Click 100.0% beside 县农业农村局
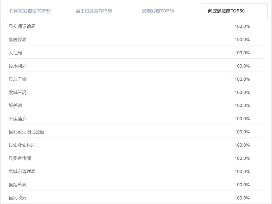 (242, 145)
